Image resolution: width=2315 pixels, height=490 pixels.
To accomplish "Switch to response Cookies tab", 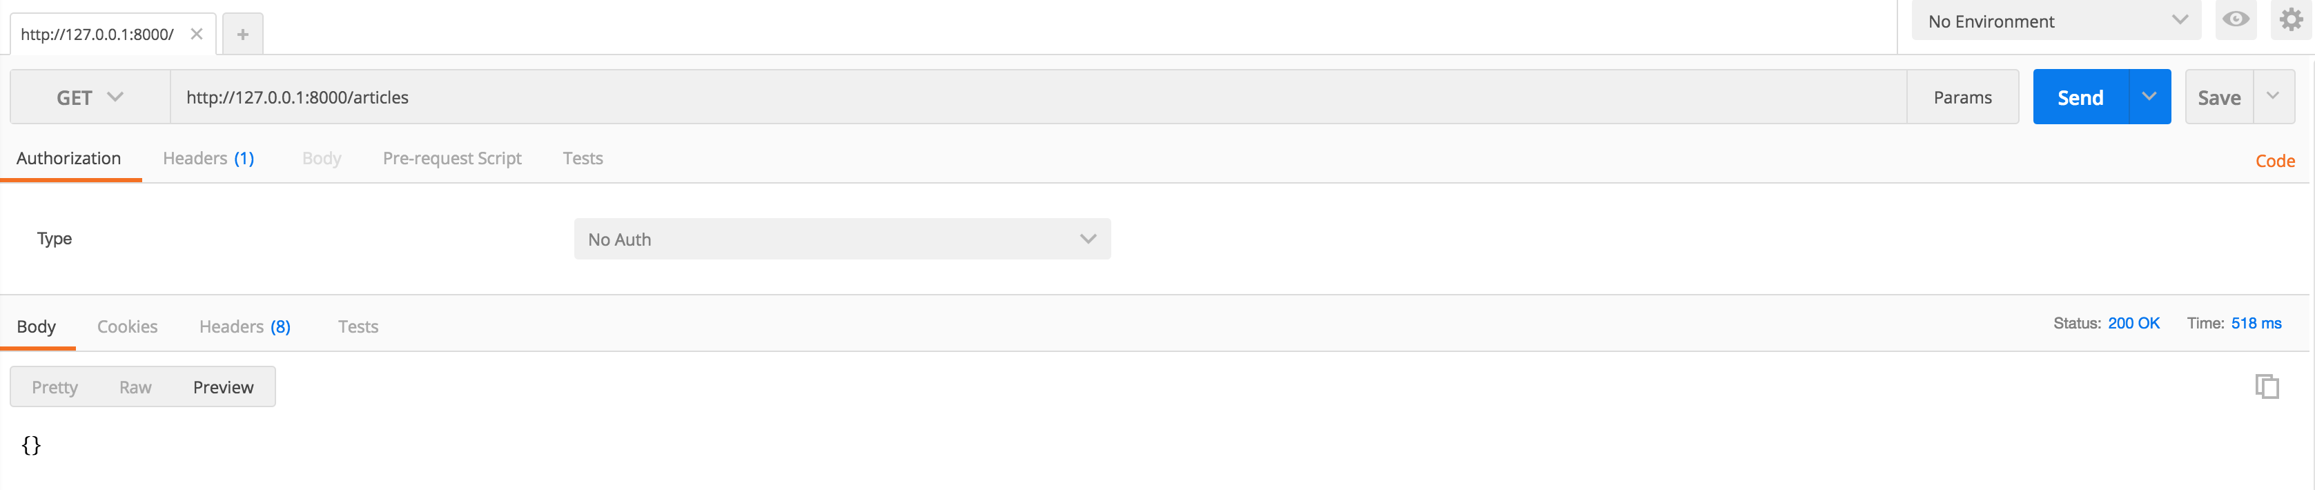I will tap(128, 326).
